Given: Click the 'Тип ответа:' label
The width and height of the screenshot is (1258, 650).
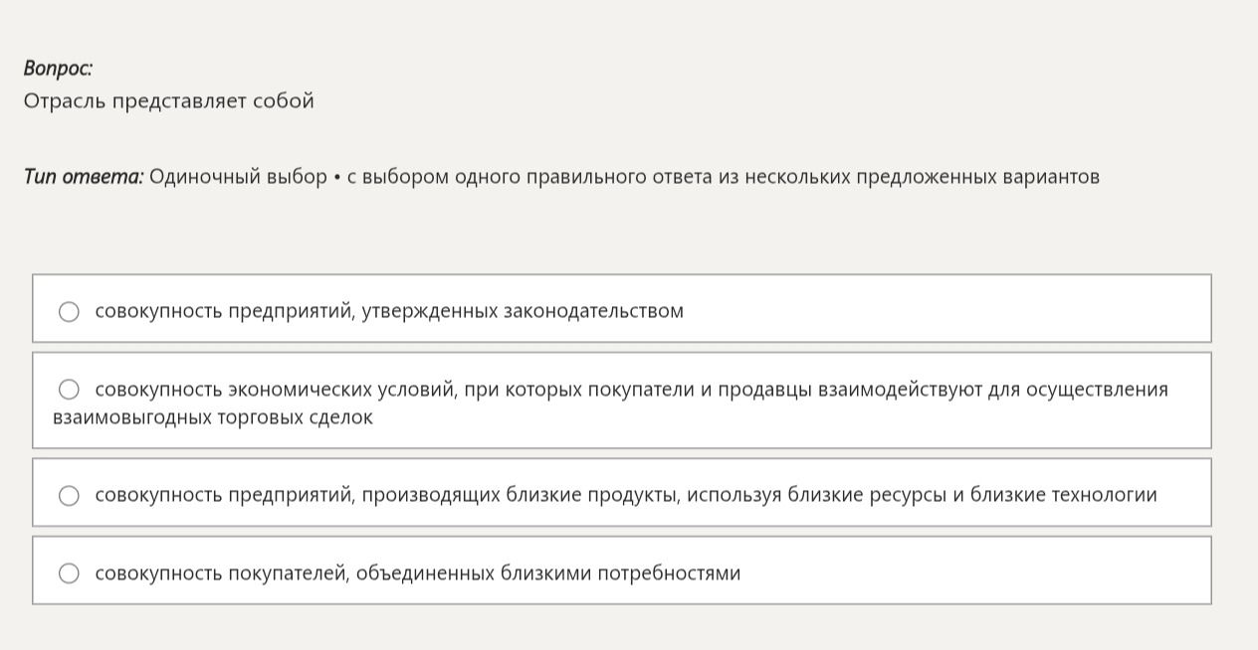Looking at the screenshot, I should coord(84,177).
